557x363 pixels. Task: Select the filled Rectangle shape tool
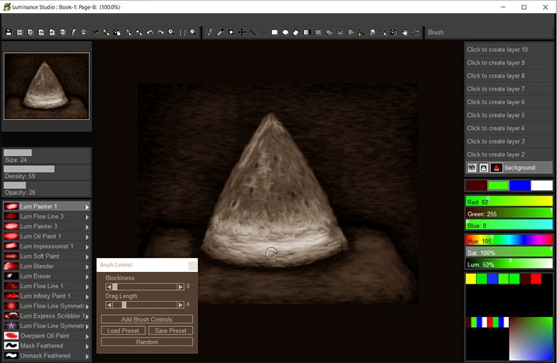(274, 32)
